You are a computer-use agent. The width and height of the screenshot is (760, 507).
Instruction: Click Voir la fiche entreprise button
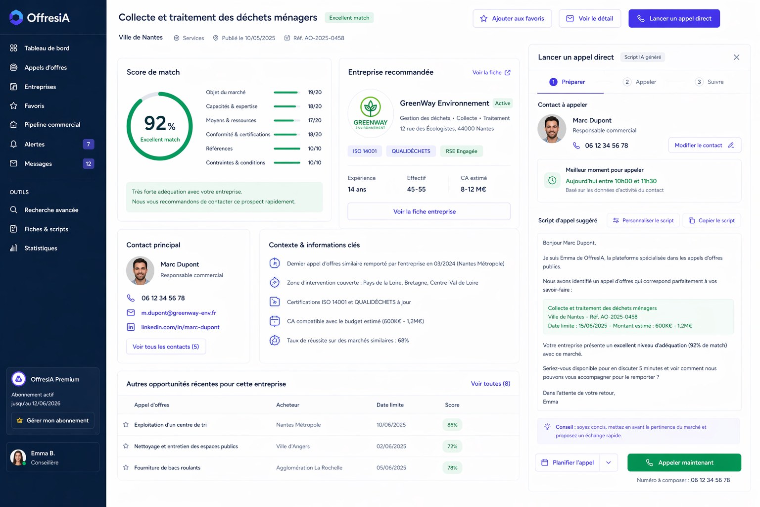pyautogui.click(x=429, y=211)
